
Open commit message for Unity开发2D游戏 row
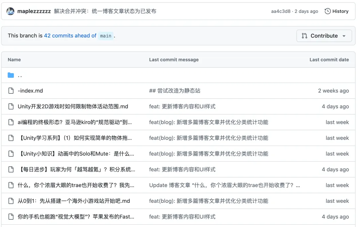tap(182, 107)
